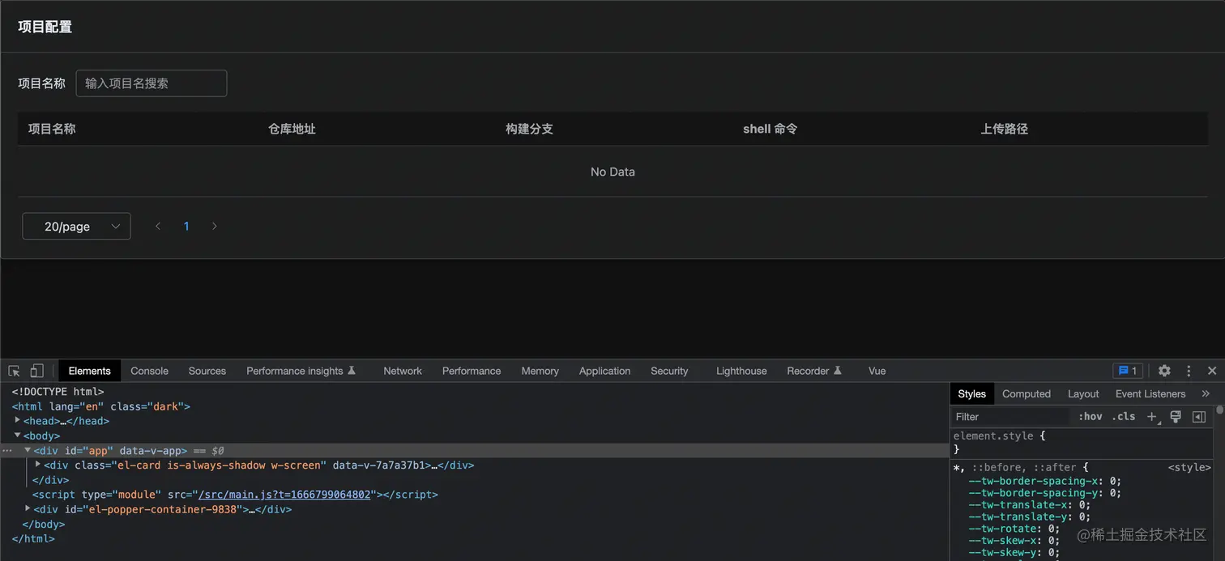The image size is (1225, 561).
Task: Show more Styles pane tabs chevron
Action: tap(1206, 393)
